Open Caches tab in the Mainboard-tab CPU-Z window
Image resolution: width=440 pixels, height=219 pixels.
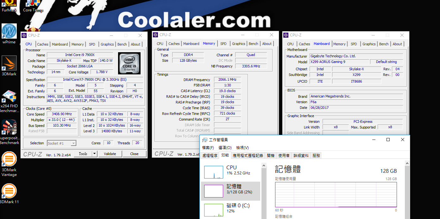[x=304, y=44]
